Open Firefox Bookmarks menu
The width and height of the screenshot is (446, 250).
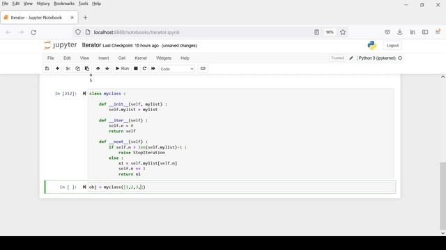[64, 3]
